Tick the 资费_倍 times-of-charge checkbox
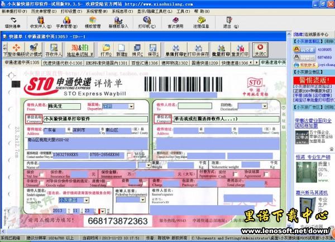Image resolution: width=335 pixels, height=242 pixels. (x=145, y=183)
